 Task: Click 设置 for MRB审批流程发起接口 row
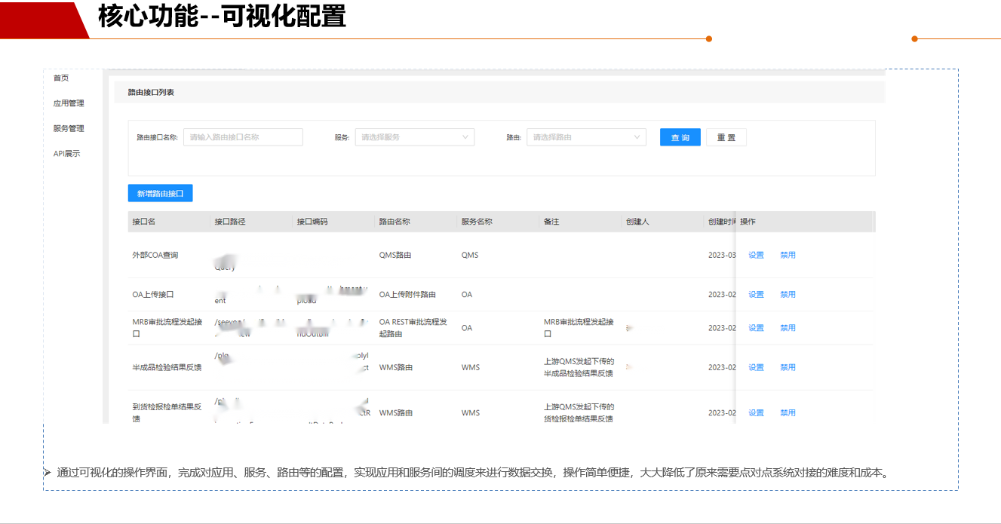(x=756, y=328)
